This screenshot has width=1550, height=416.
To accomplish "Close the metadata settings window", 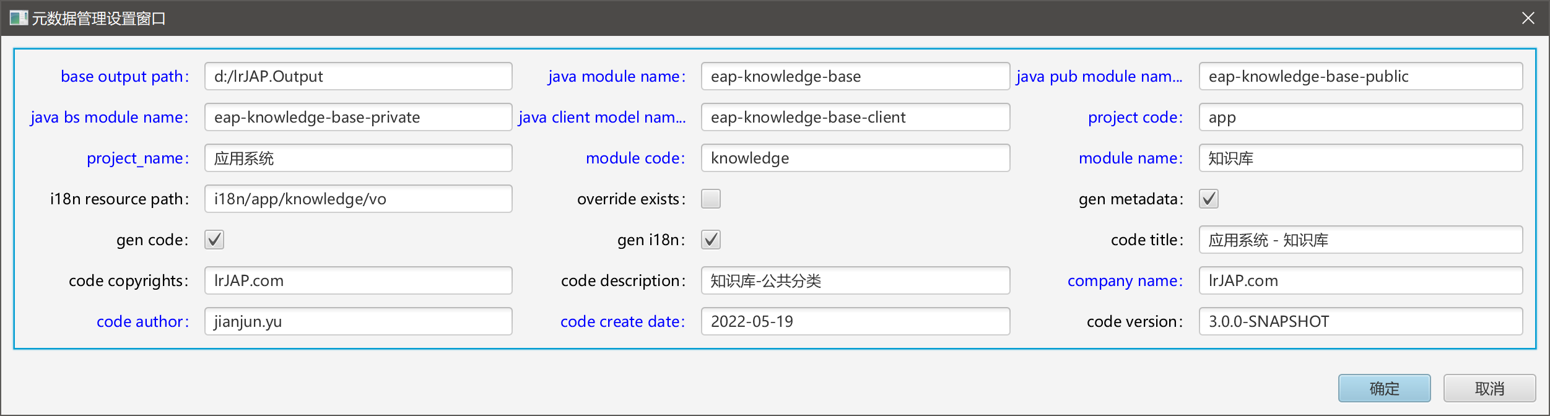I will 1528,18.
